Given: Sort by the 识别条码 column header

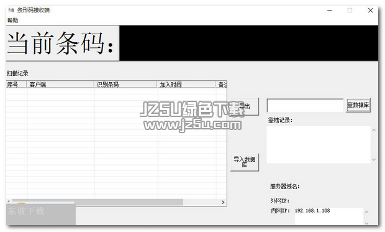Looking at the screenshot, I should coord(125,85).
